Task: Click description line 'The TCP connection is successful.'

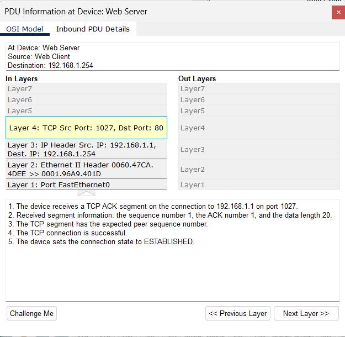Action: pyautogui.click(x=68, y=233)
